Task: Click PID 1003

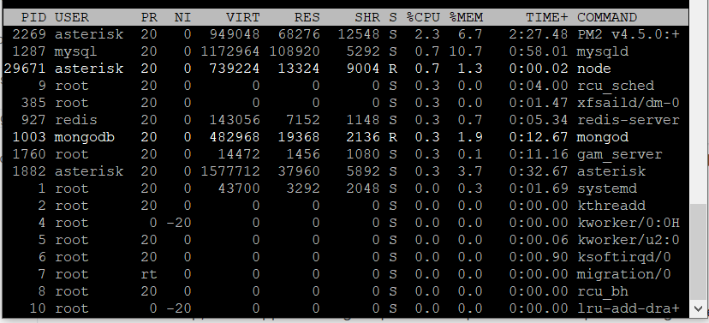Action: pyautogui.click(x=29, y=137)
